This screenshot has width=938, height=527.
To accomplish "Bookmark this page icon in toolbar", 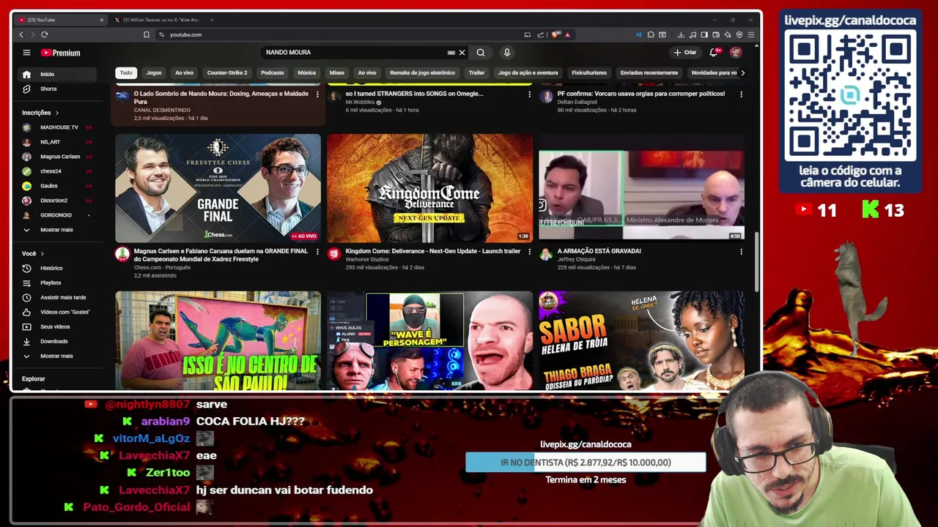I will point(147,34).
